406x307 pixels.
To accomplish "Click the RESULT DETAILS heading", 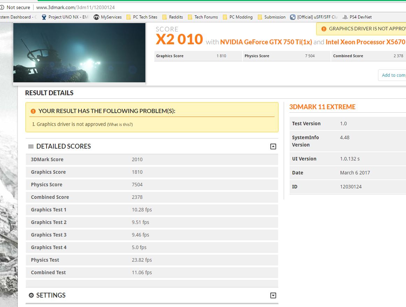I will click(x=49, y=93).
